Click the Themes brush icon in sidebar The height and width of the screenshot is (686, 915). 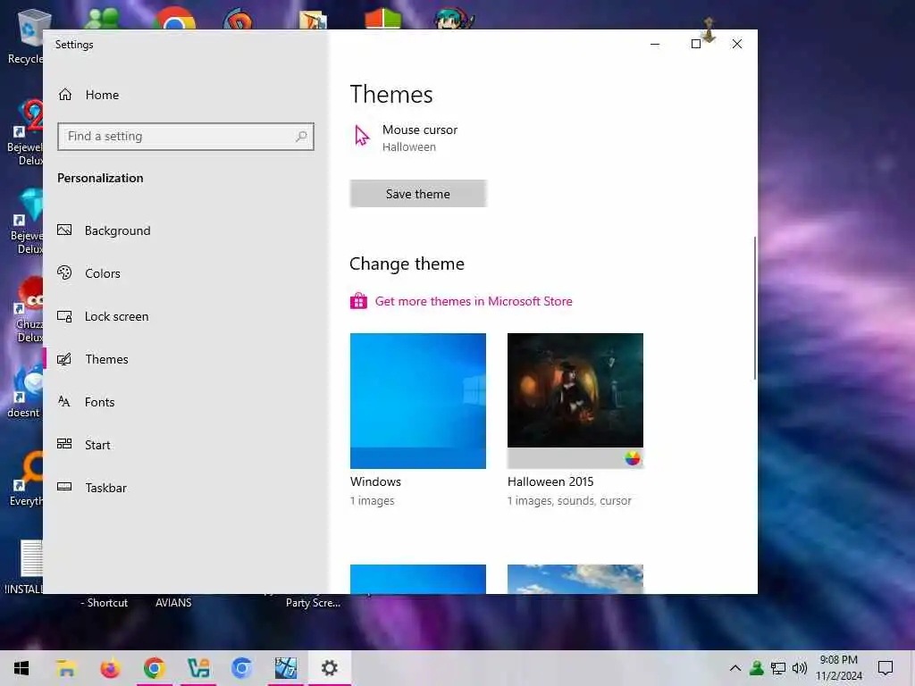click(x=64, y=359)
